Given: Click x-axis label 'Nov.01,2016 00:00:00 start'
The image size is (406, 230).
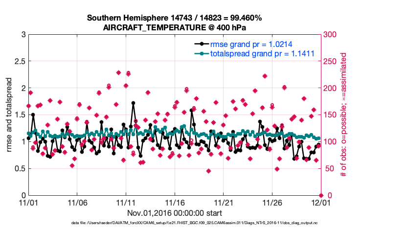Looking at the screenshot, I should point(174,213).
